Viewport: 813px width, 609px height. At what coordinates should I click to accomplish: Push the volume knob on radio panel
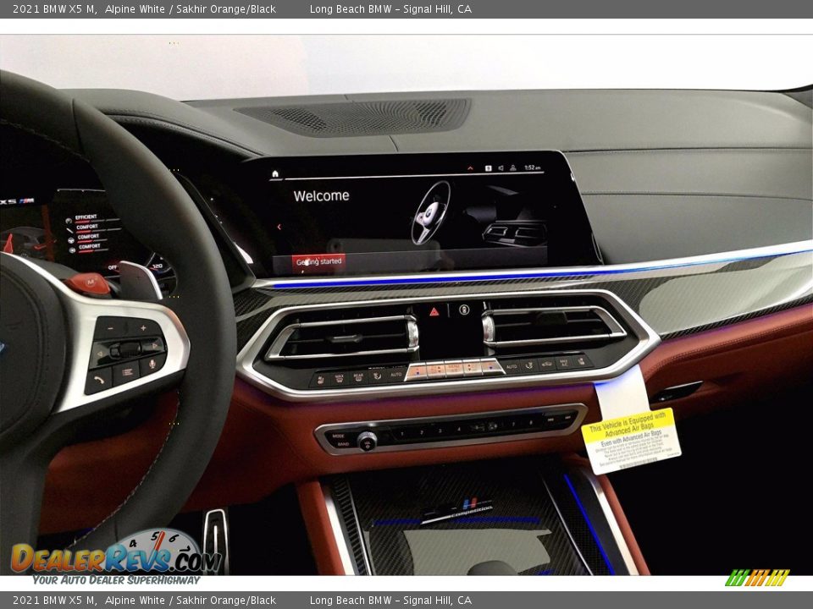[367, 441]
